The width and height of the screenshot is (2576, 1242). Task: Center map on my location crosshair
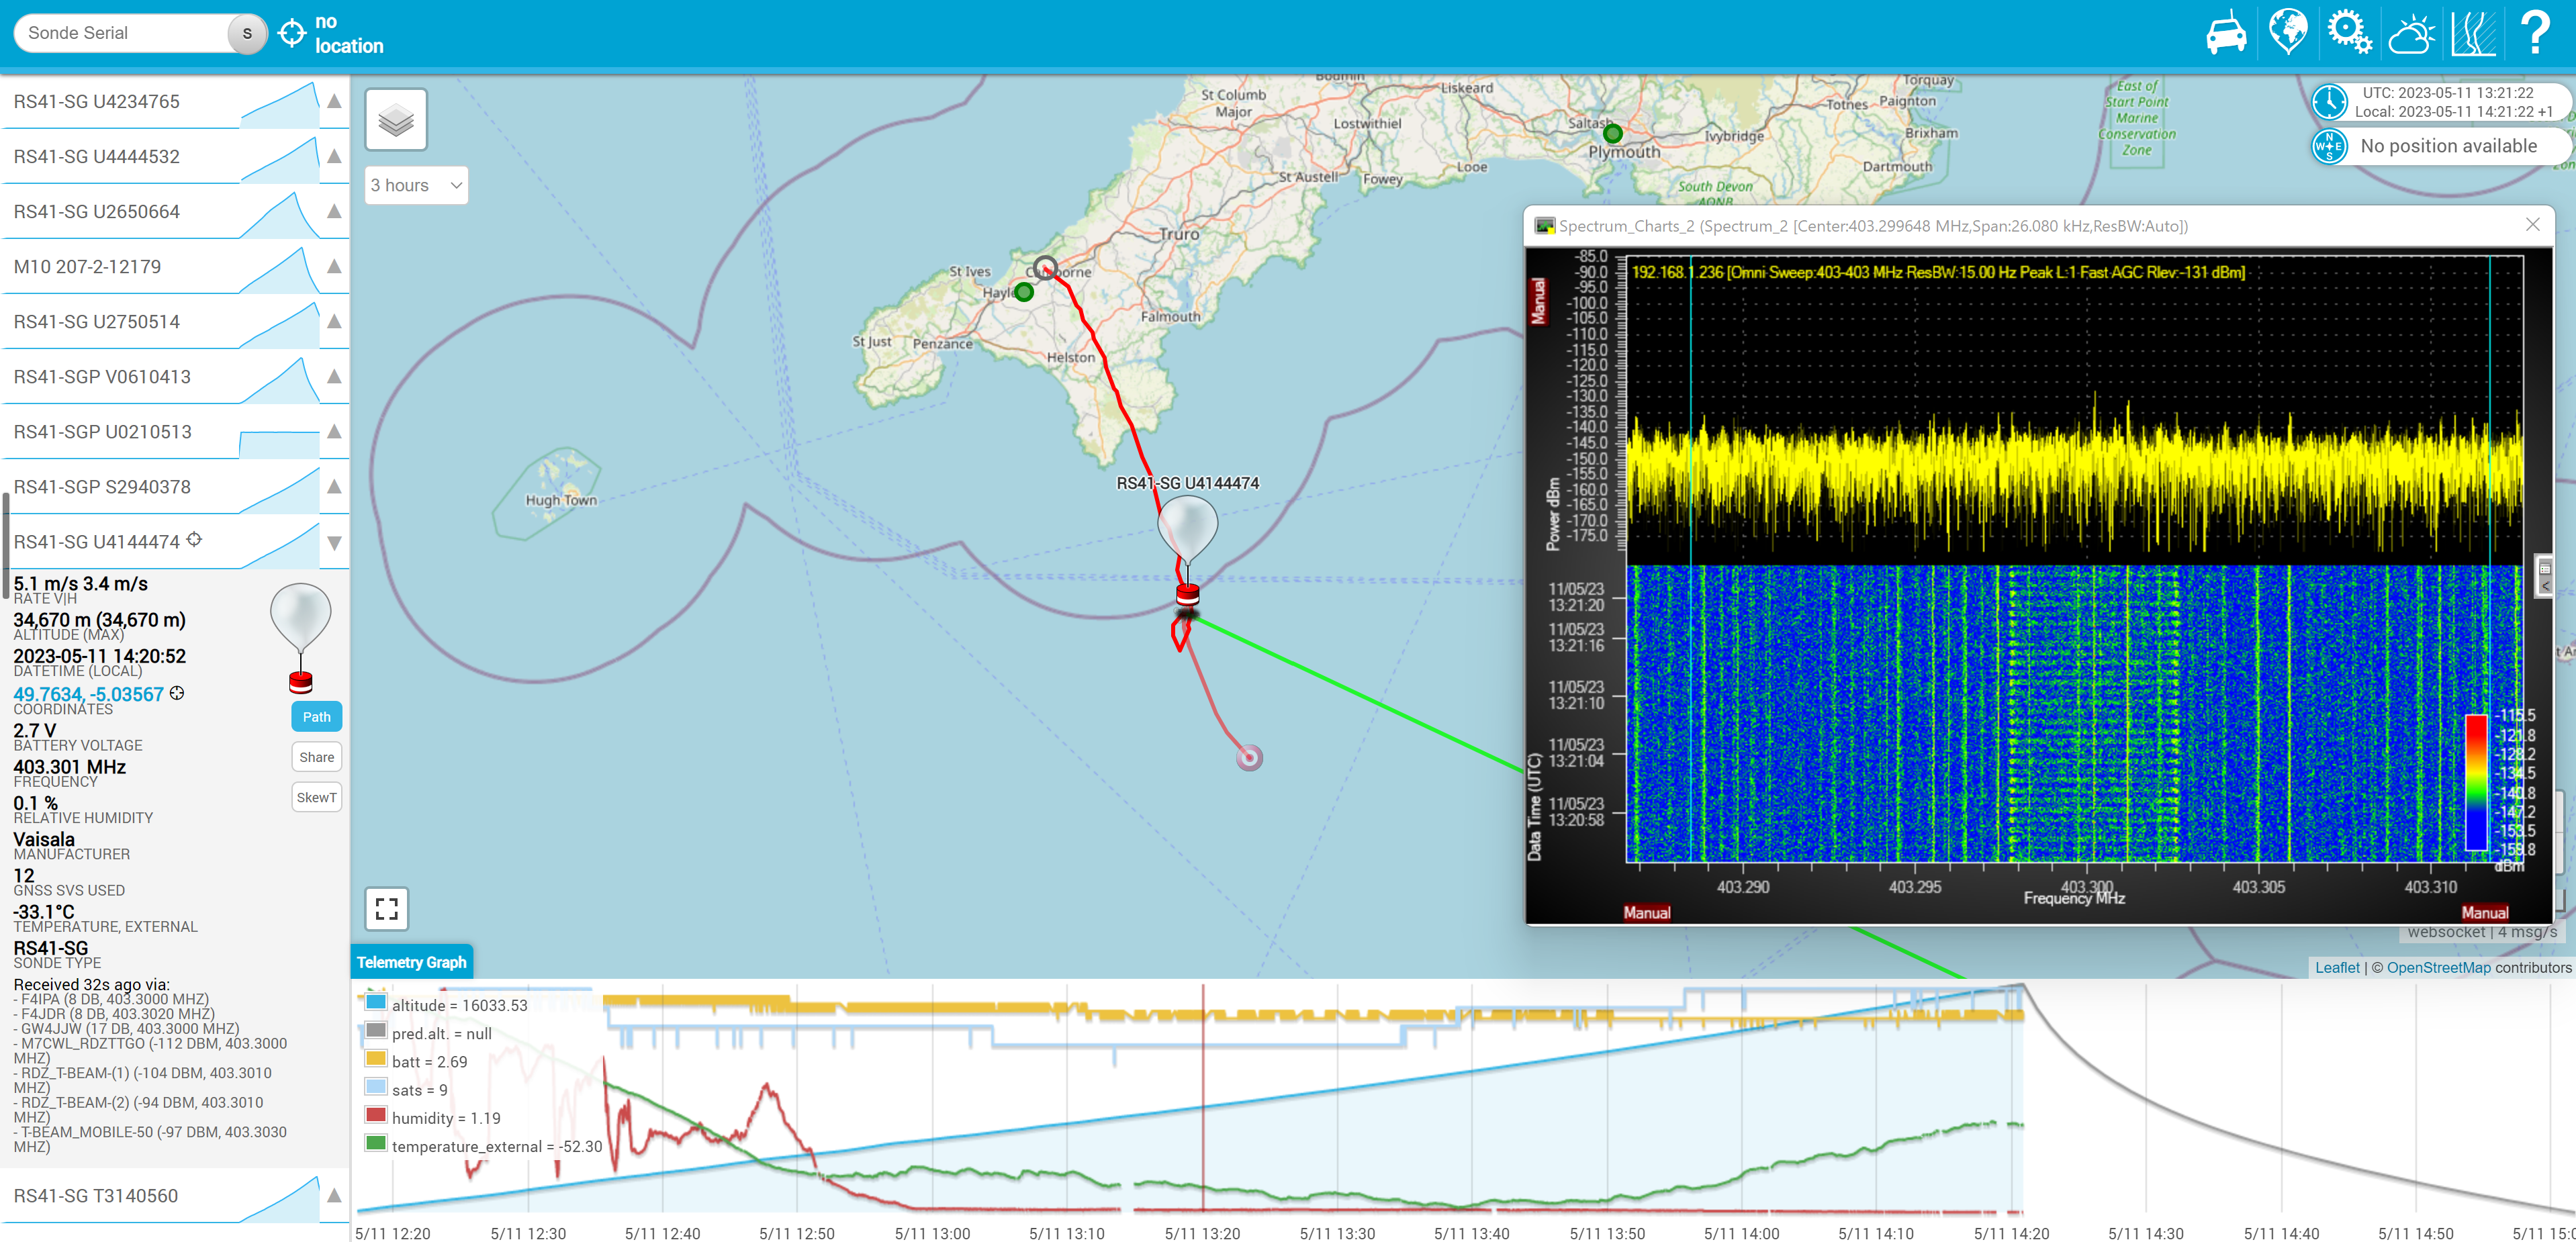[x=291, y=33]
